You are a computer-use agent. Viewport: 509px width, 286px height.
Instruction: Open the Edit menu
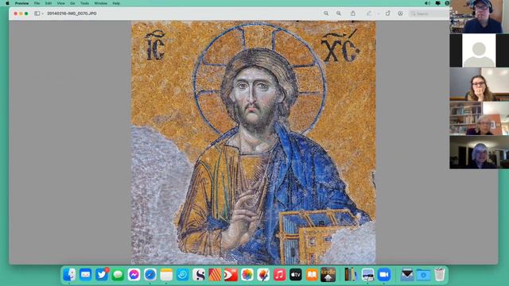pyautogui.click(x=49, y=3)
